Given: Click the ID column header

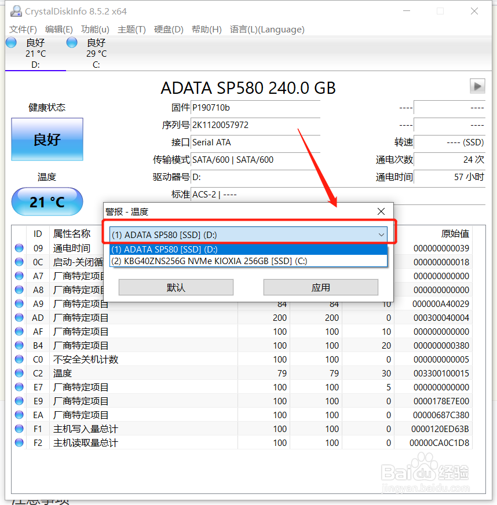Looking at the screenshot, I should click(38, 233).
